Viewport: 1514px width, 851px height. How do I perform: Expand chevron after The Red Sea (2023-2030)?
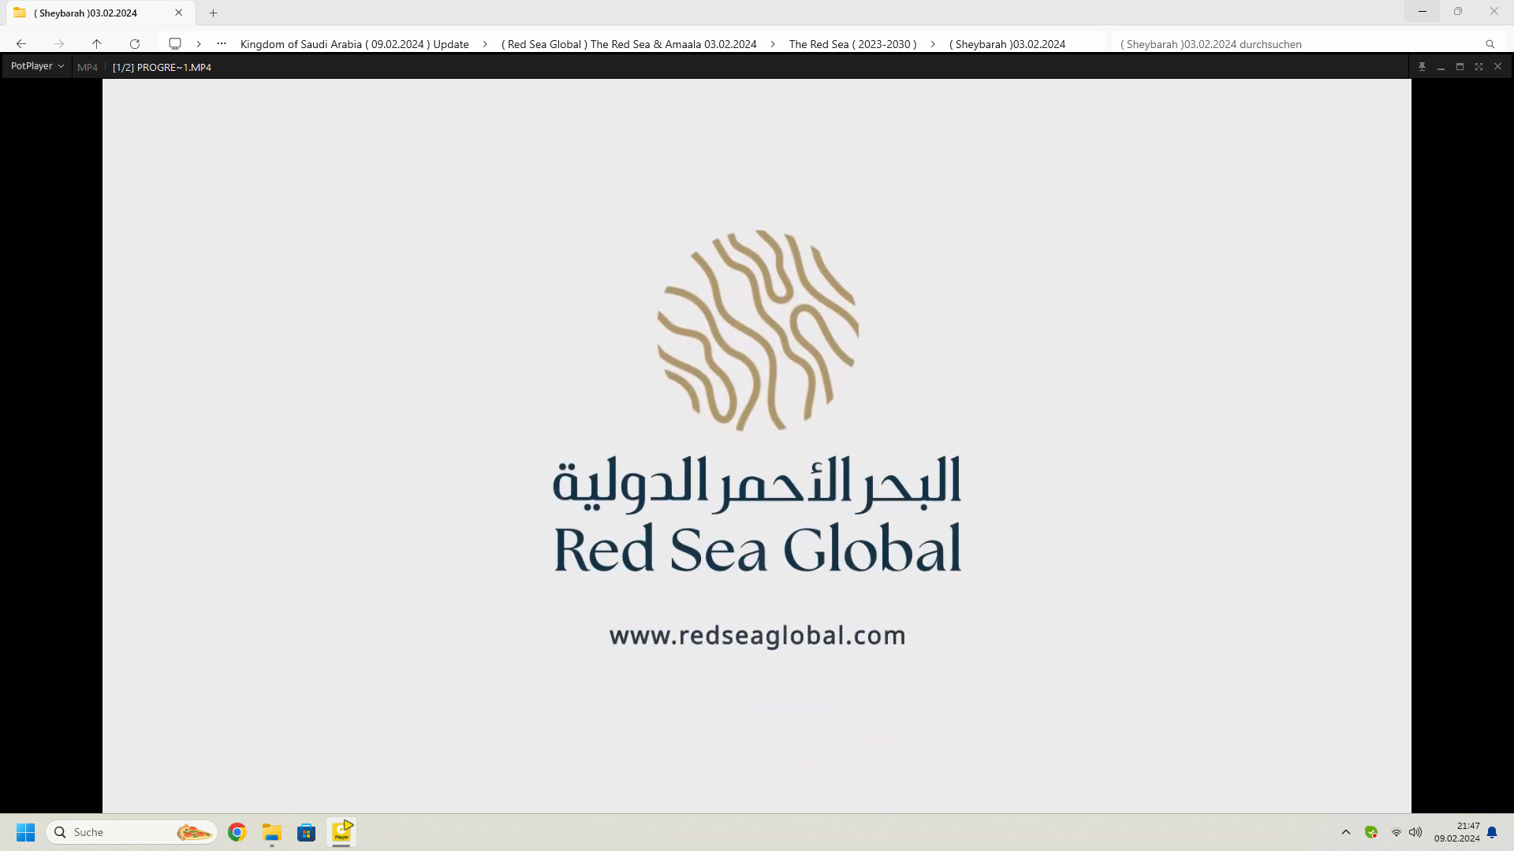coord(933,44)
